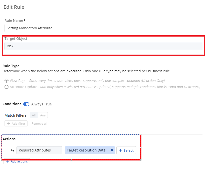Select the View Page rule type
207x169 pixels.
[x=7, y=81]
